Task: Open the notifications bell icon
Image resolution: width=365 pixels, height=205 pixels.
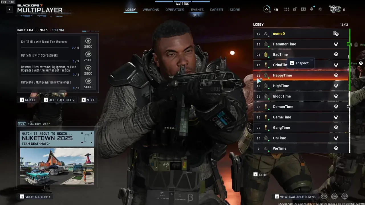Action: click(x=312, y=9)
